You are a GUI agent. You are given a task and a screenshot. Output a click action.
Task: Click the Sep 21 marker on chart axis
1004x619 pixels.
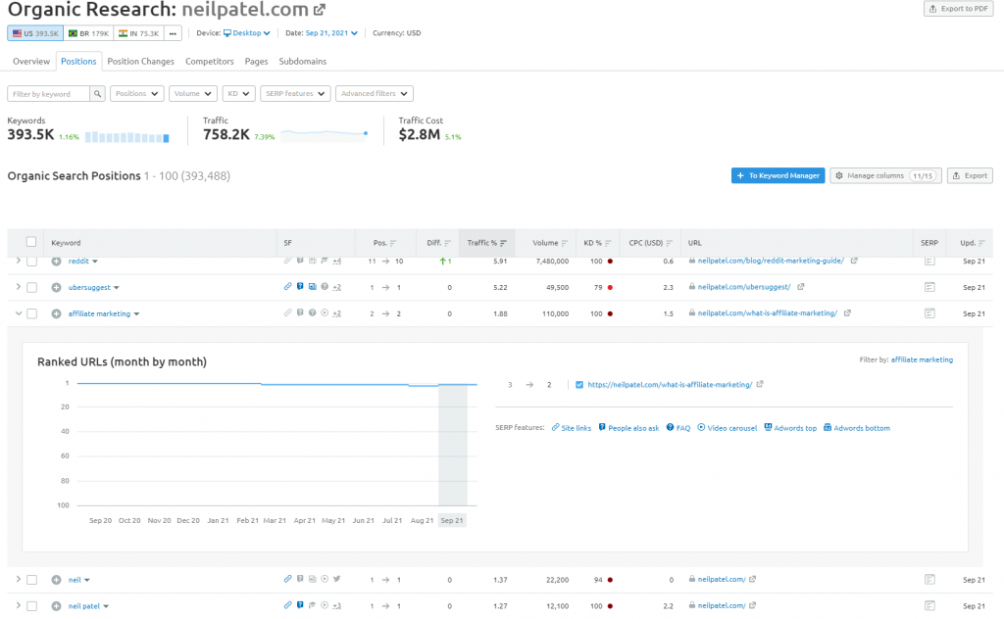[451, 520]
